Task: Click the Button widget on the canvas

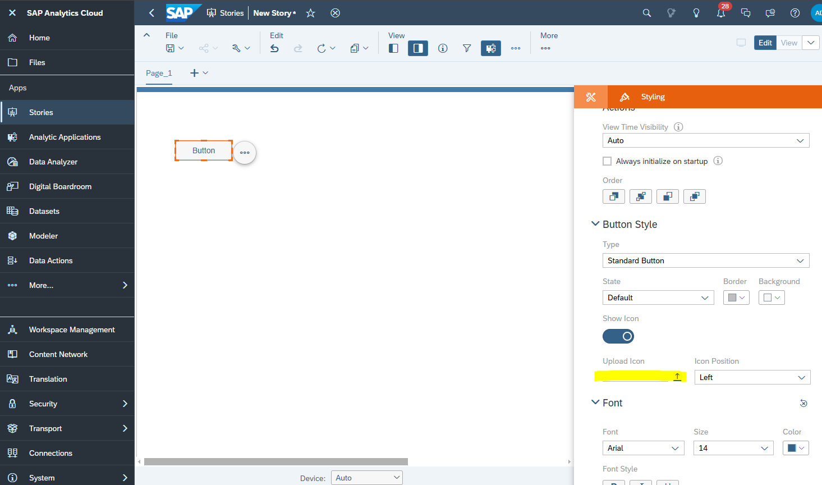Action: coord(204,150)
